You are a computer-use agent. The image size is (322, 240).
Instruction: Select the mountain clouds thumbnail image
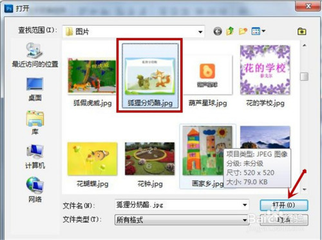(265, 137)
